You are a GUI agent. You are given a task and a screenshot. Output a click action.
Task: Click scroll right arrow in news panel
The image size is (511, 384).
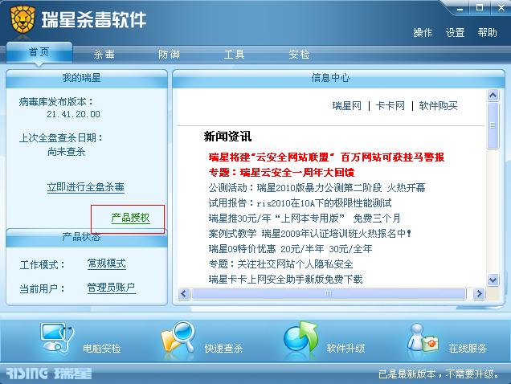(479, 294)
